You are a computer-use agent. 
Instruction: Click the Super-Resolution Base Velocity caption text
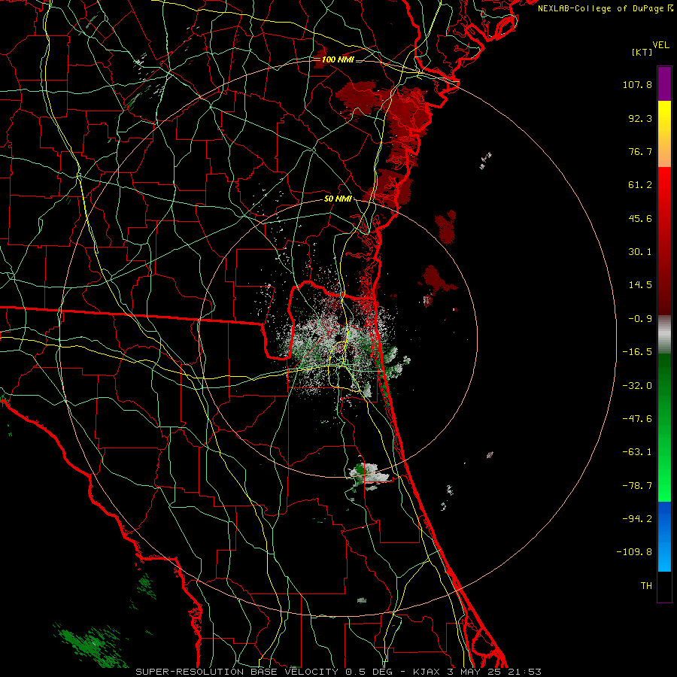338,672
